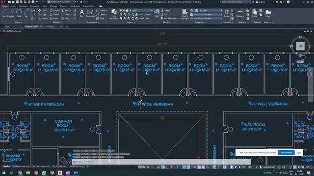Image resolution: width=314 pixels, height=176 pixels.
Task: Switch to the Manage ribbon tab
Action: [x=53, y=6]
